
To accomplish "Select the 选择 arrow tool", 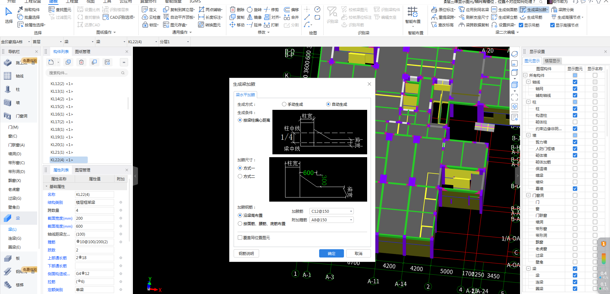I will pos(9,15).
